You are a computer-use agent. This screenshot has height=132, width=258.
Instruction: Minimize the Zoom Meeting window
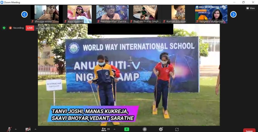point(234,2)
